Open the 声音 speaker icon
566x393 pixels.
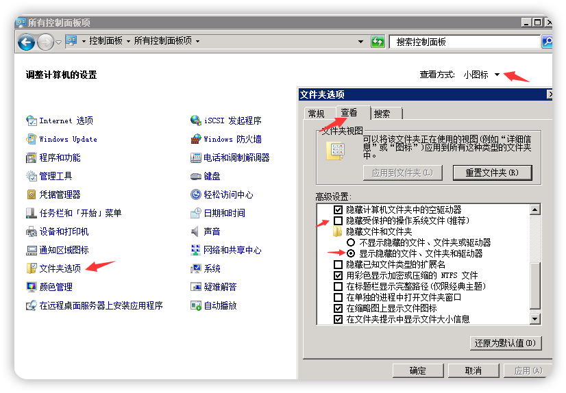pyautogui.click(x=195, y=231)
